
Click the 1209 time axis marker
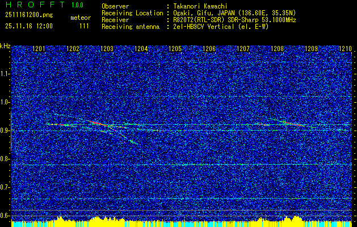pos(311,49)
